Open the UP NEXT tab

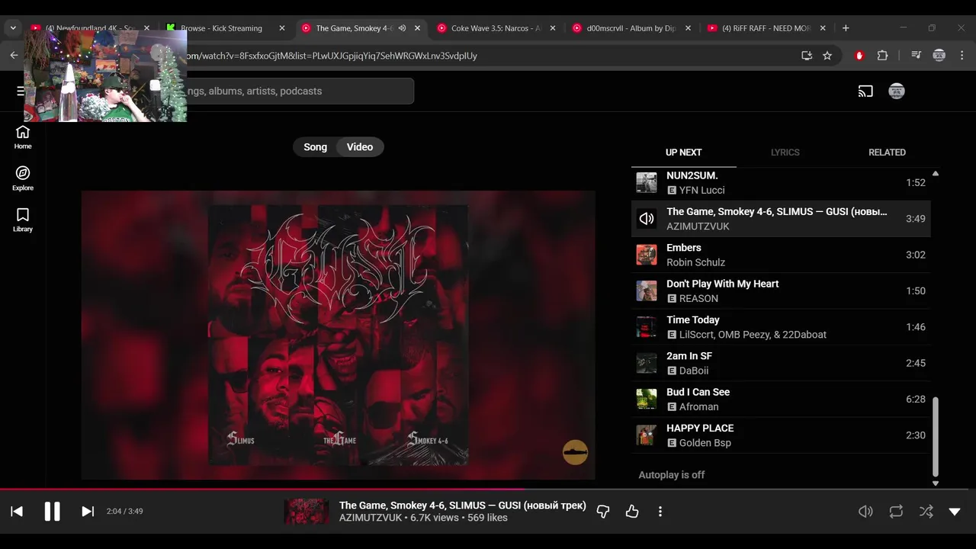click(x=683, y=152)
